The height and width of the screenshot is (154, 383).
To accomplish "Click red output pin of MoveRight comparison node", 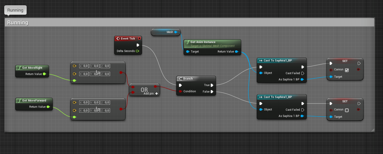I will point(121,72).
